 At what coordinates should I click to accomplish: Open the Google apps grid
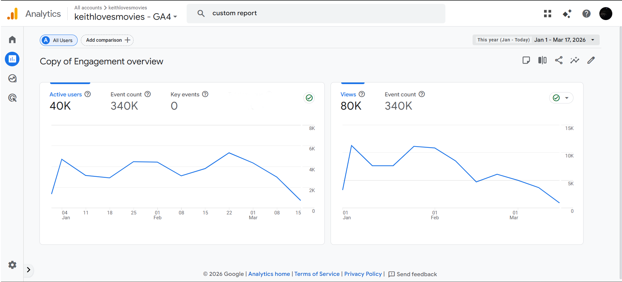click(x=548, y=14)
